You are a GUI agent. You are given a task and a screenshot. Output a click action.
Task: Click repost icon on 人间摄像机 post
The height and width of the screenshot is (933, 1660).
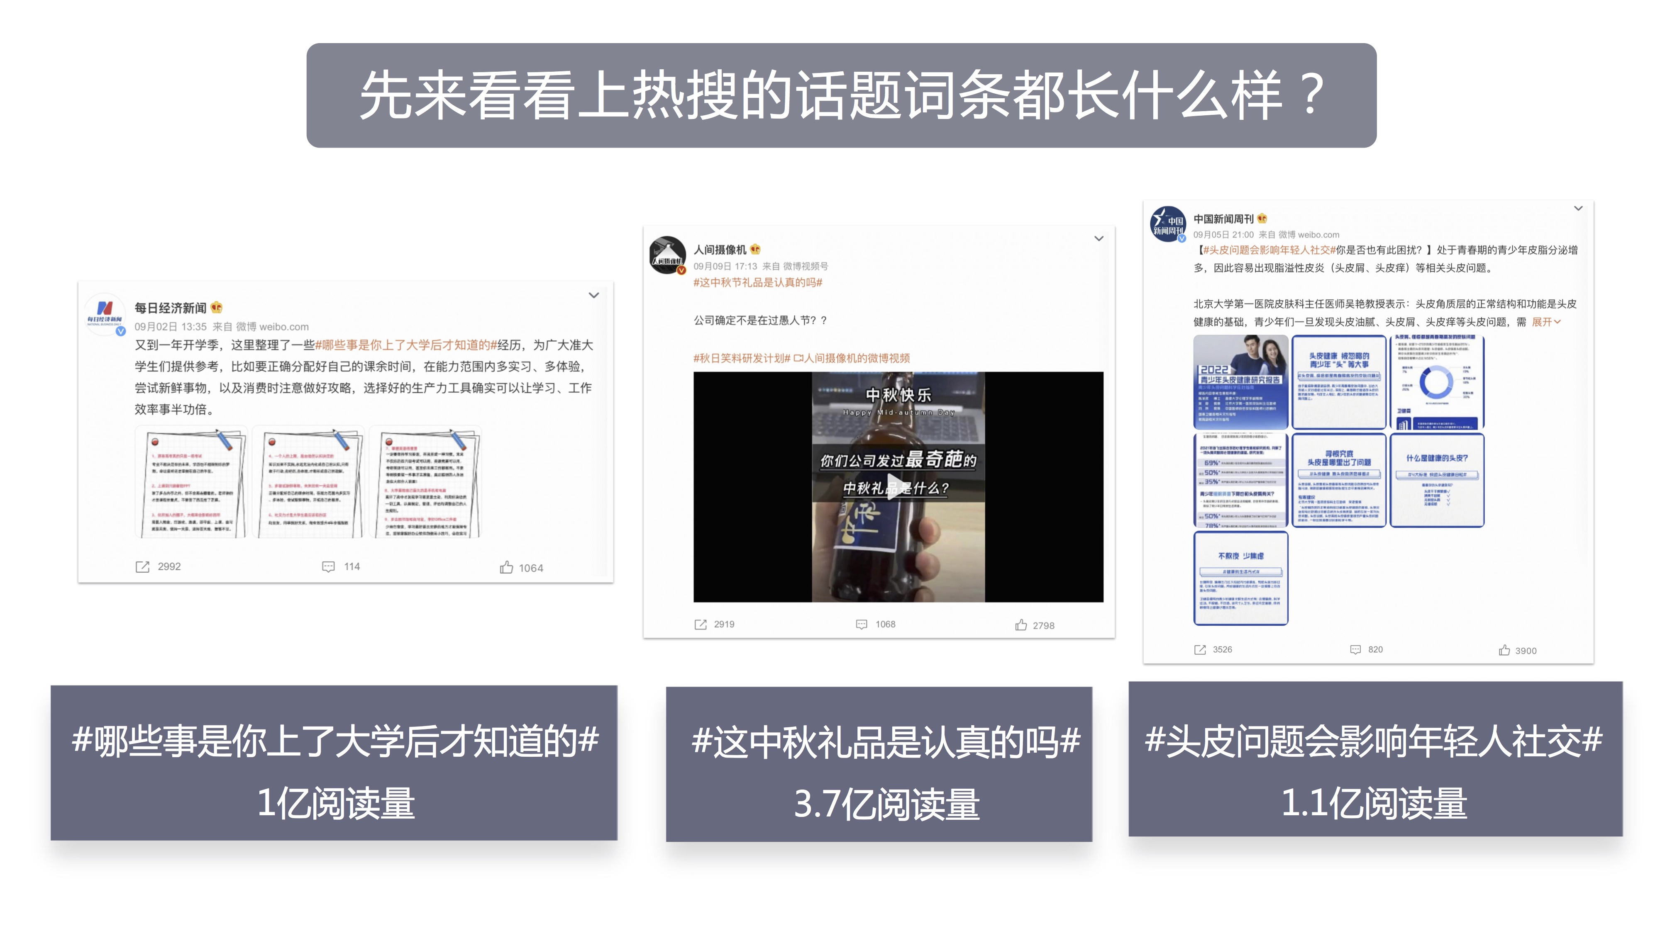tap(701, 624)
